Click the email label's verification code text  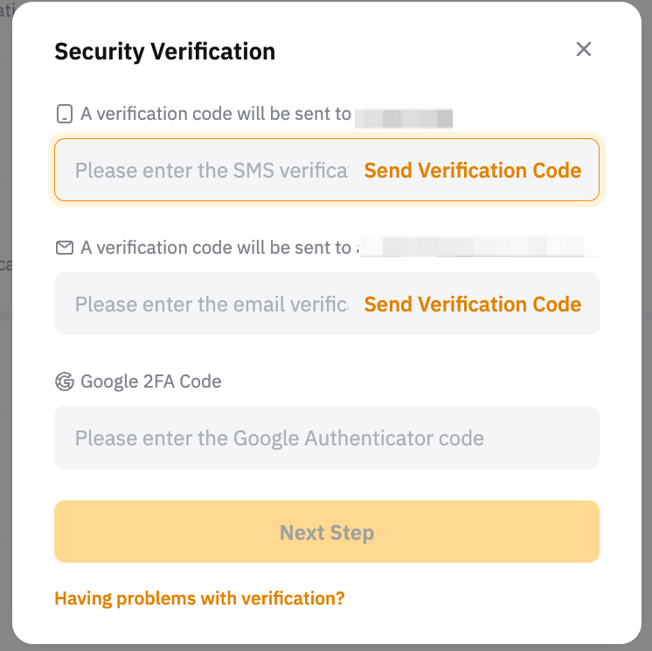(215, 248)
